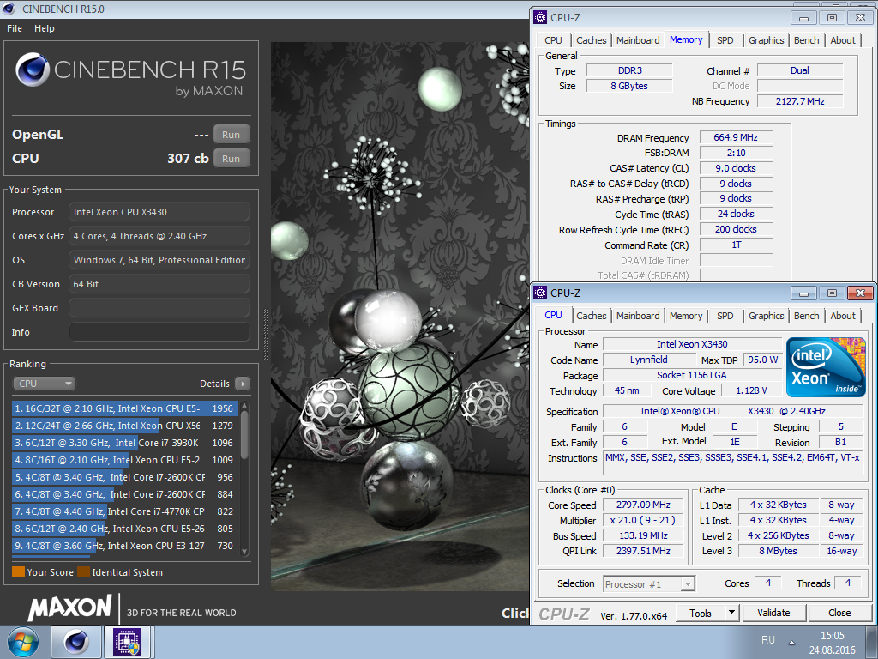Select ranking row Core i7-4770K
Image resolution: width=878 pixels, height=659 pixels.
click(x=125, y=511)
